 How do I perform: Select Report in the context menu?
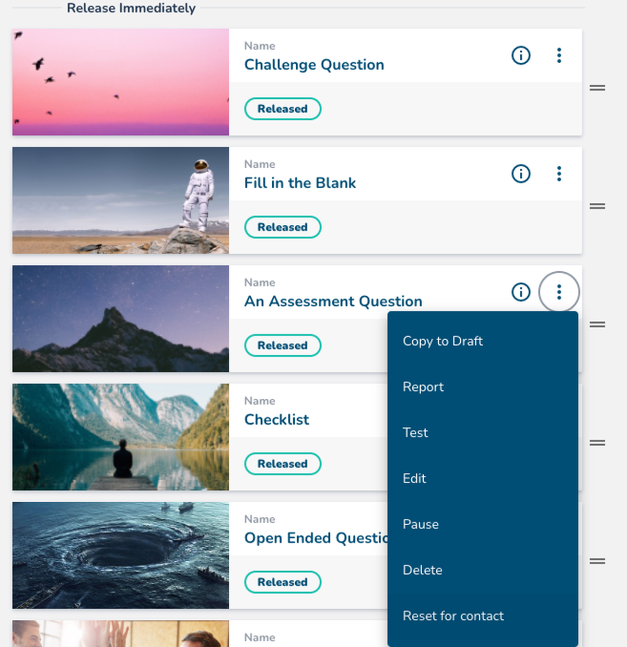click(x=483, y=387)
